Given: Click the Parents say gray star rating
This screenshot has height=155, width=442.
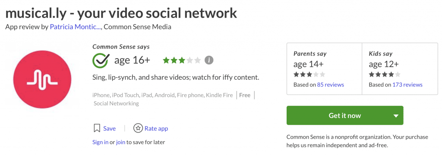Looking at the screenshot, I should [x=309, y=74].
